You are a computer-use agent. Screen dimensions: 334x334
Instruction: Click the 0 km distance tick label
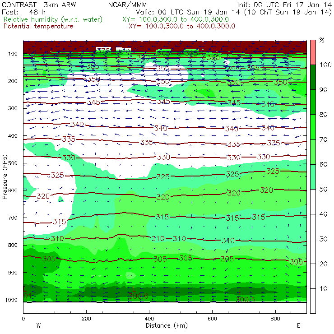coord(23,319)
